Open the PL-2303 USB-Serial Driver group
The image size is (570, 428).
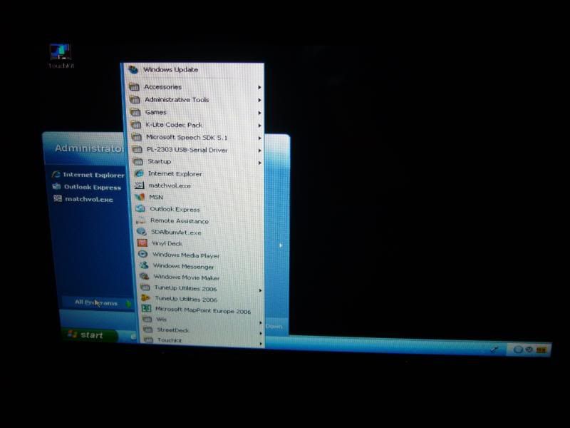coord(187,150)
